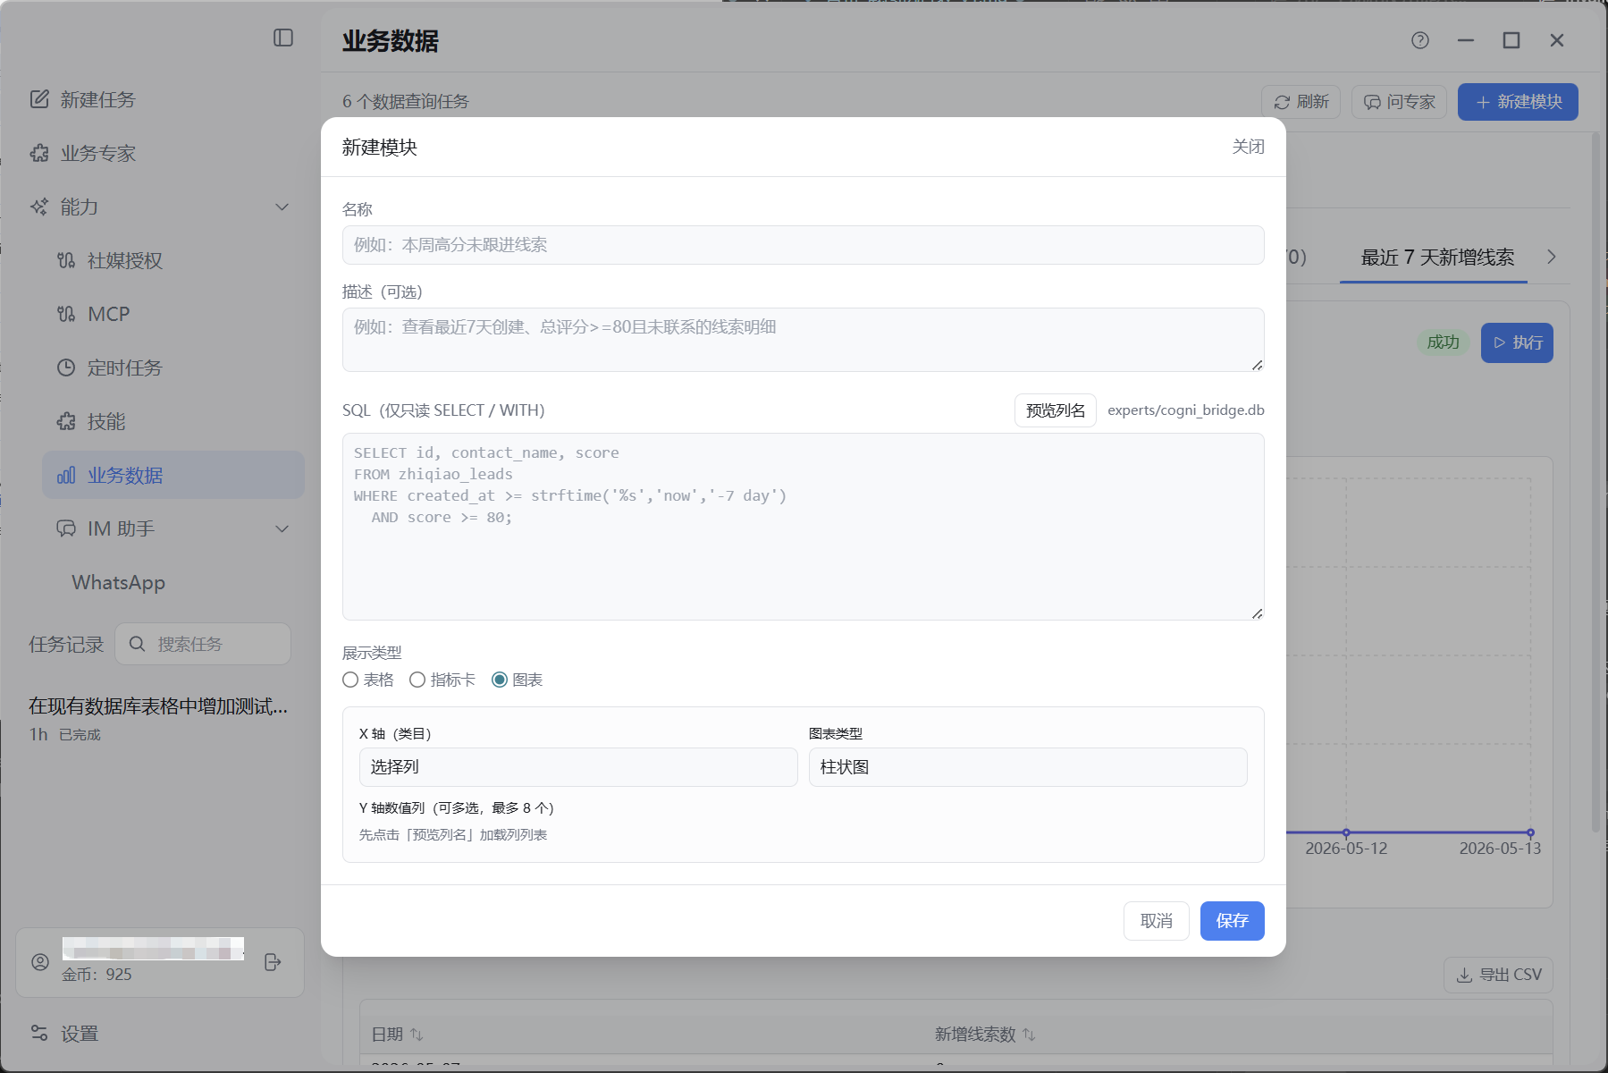Click the 问专家 button
The width and height of the screenshot is (1608, 1073).
1399,102
